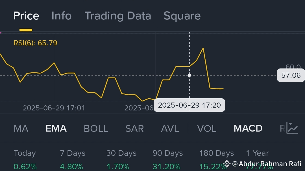Click the Binance logo watermark icon
This screenshot has height=171, width=305.
tap(226, 164)
